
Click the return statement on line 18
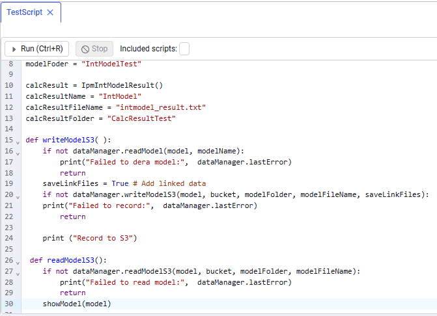point(73,173)
